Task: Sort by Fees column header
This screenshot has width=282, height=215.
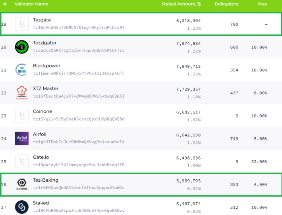Action: tap(263, 4)
